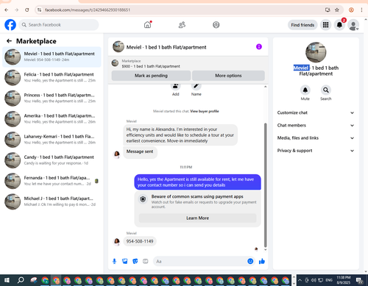Click the GIF icon in the composer
The height and width of the screenshot is (286, 368).
(146, 261)
